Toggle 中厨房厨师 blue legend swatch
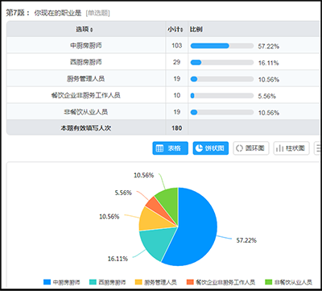This screenshot has height=291, width=322. (x=47, y=282)
